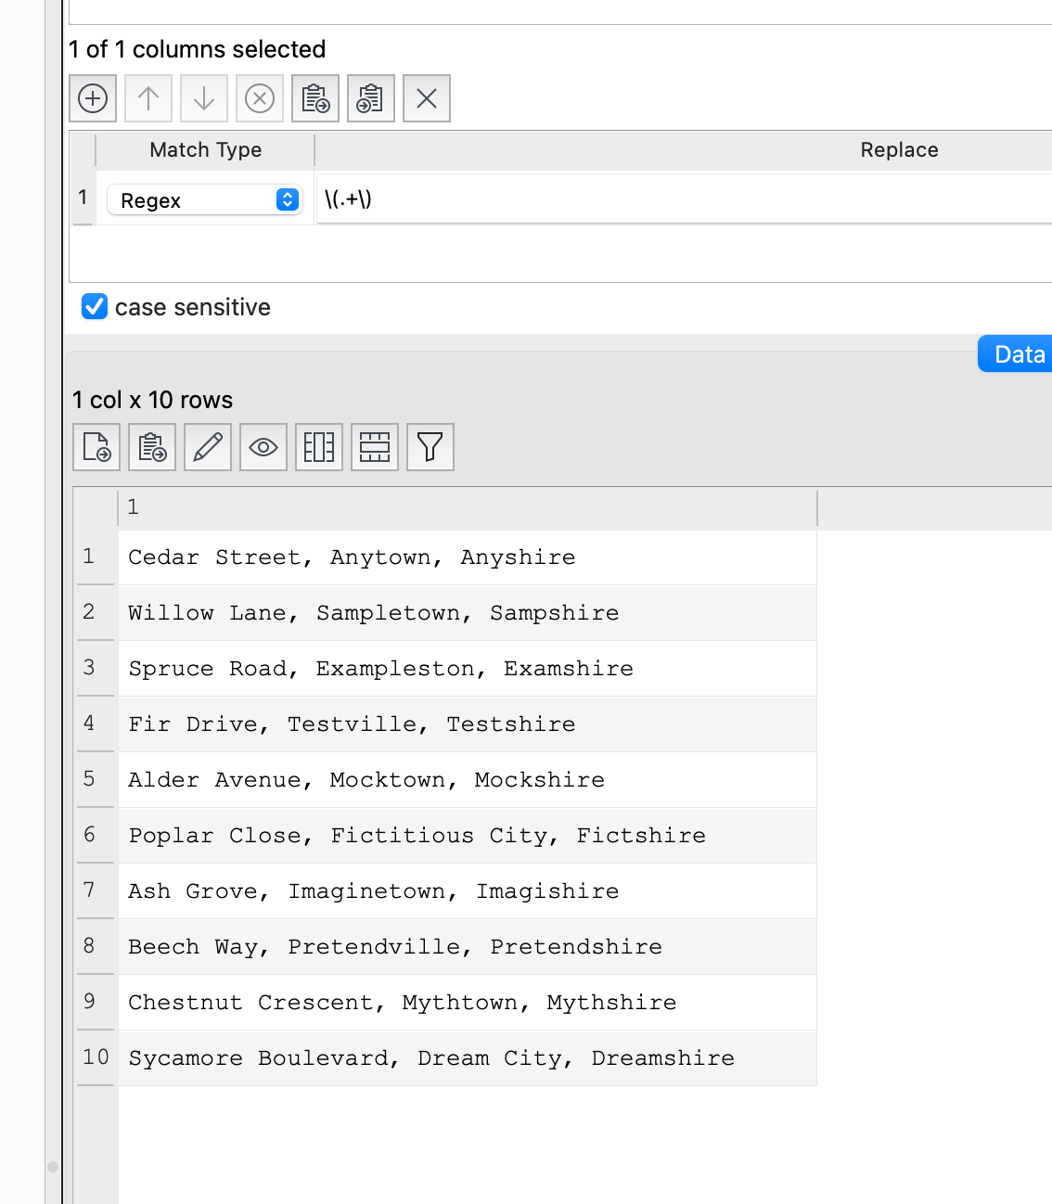
Task: Click the move row up arrow
Action: (148, 98)
